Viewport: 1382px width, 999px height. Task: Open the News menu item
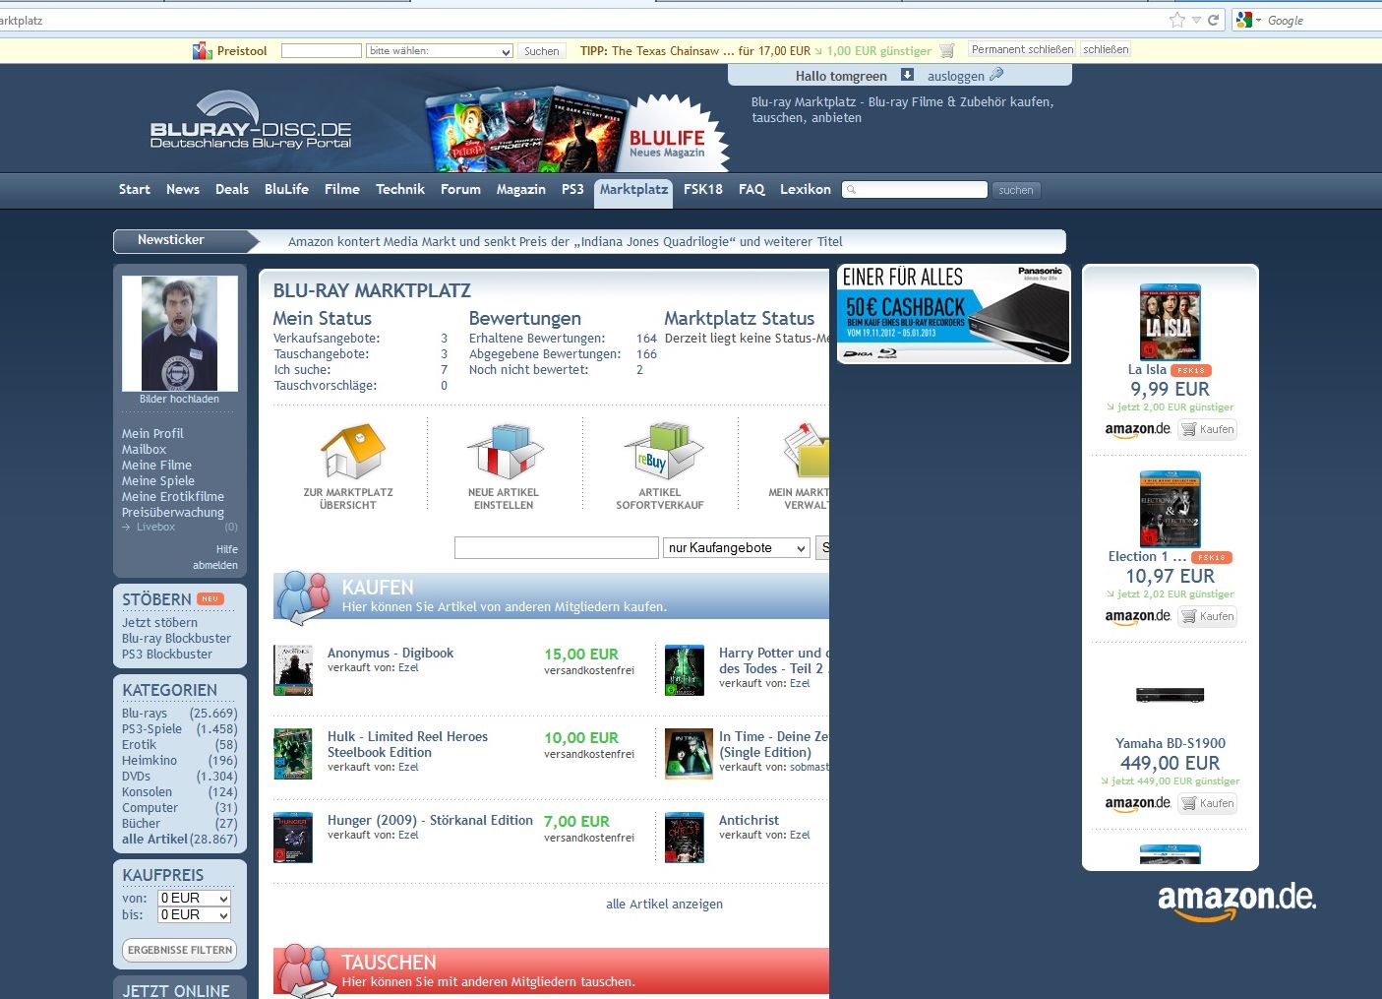point(183,189)
